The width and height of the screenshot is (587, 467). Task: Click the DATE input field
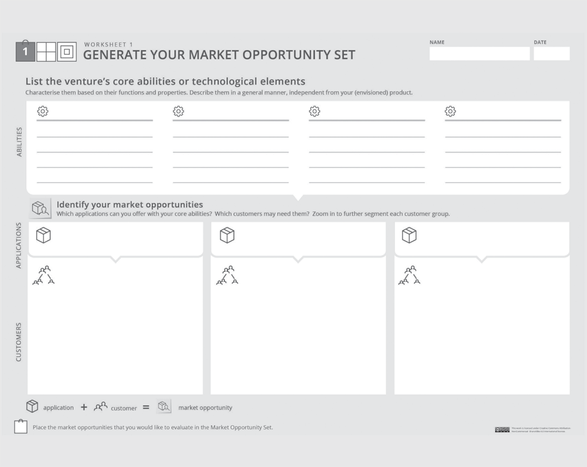552,54
